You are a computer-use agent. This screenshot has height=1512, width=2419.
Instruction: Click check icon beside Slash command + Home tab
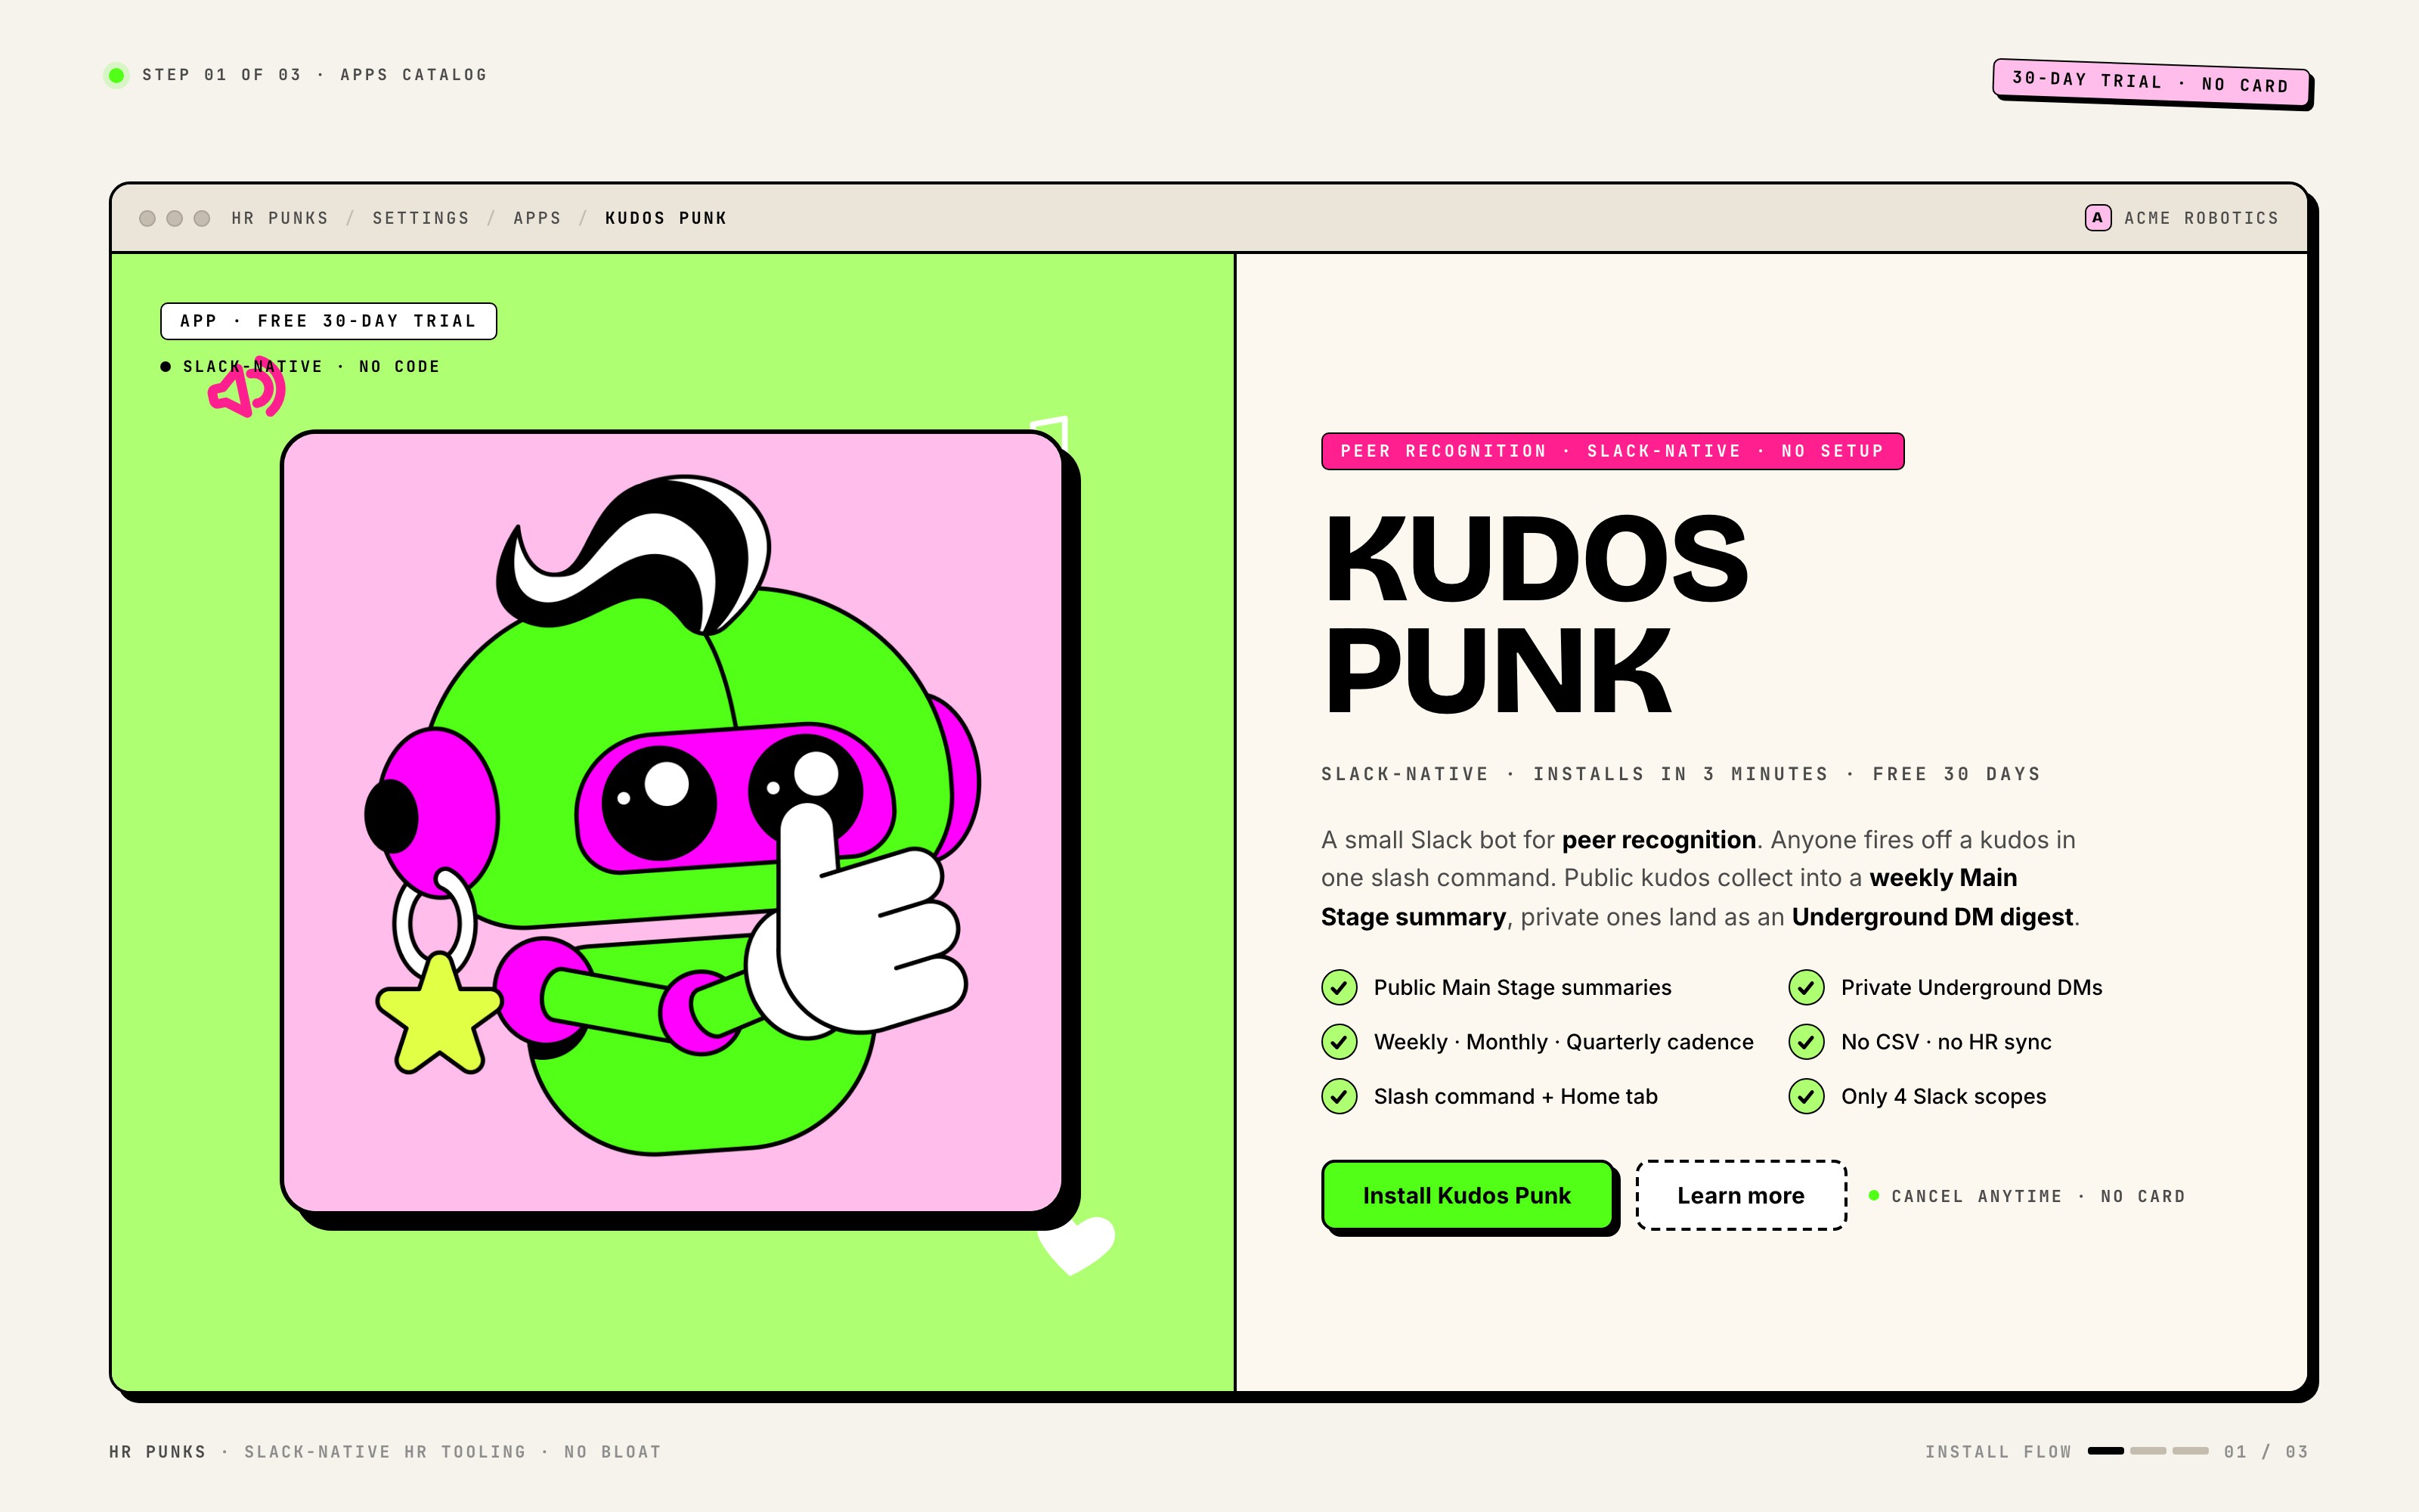coord(1340,1096)
